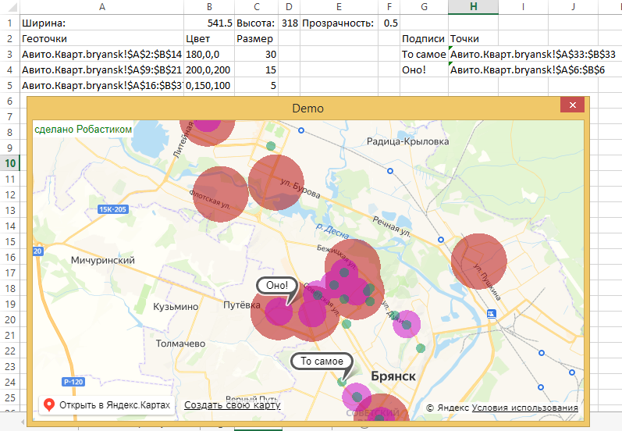Close the Demo map window
Viewport: 622px width, 431px height.
point(572,105)
